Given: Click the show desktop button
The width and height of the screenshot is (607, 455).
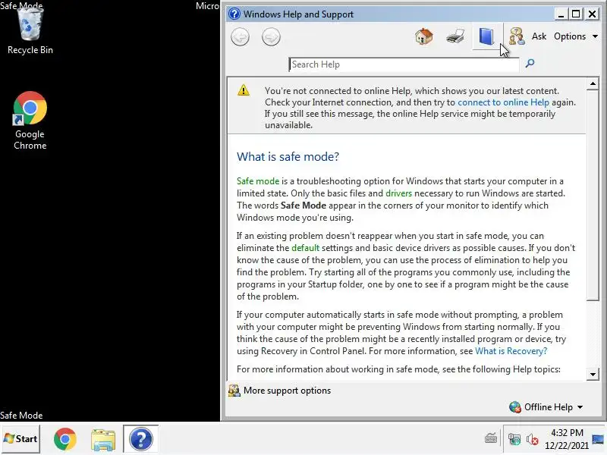Looking at the screenshot, I should 599,439.
